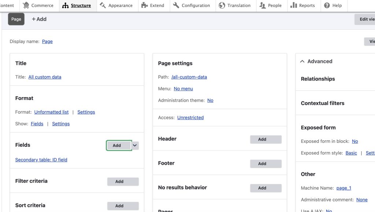The width and height of the screenshot is (375, 212).
Task: Click the Fields Add button
Action: coord(119,145)
